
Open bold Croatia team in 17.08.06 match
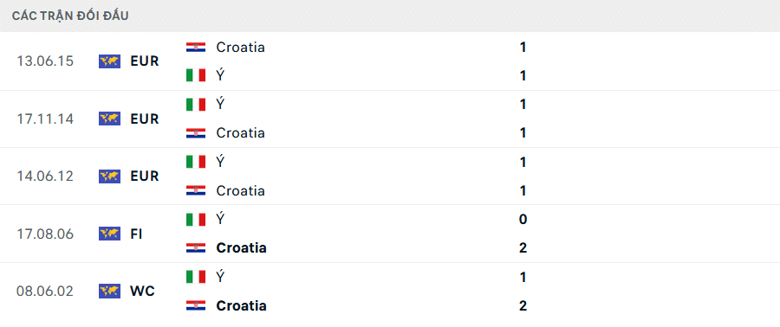coord(241,247)
